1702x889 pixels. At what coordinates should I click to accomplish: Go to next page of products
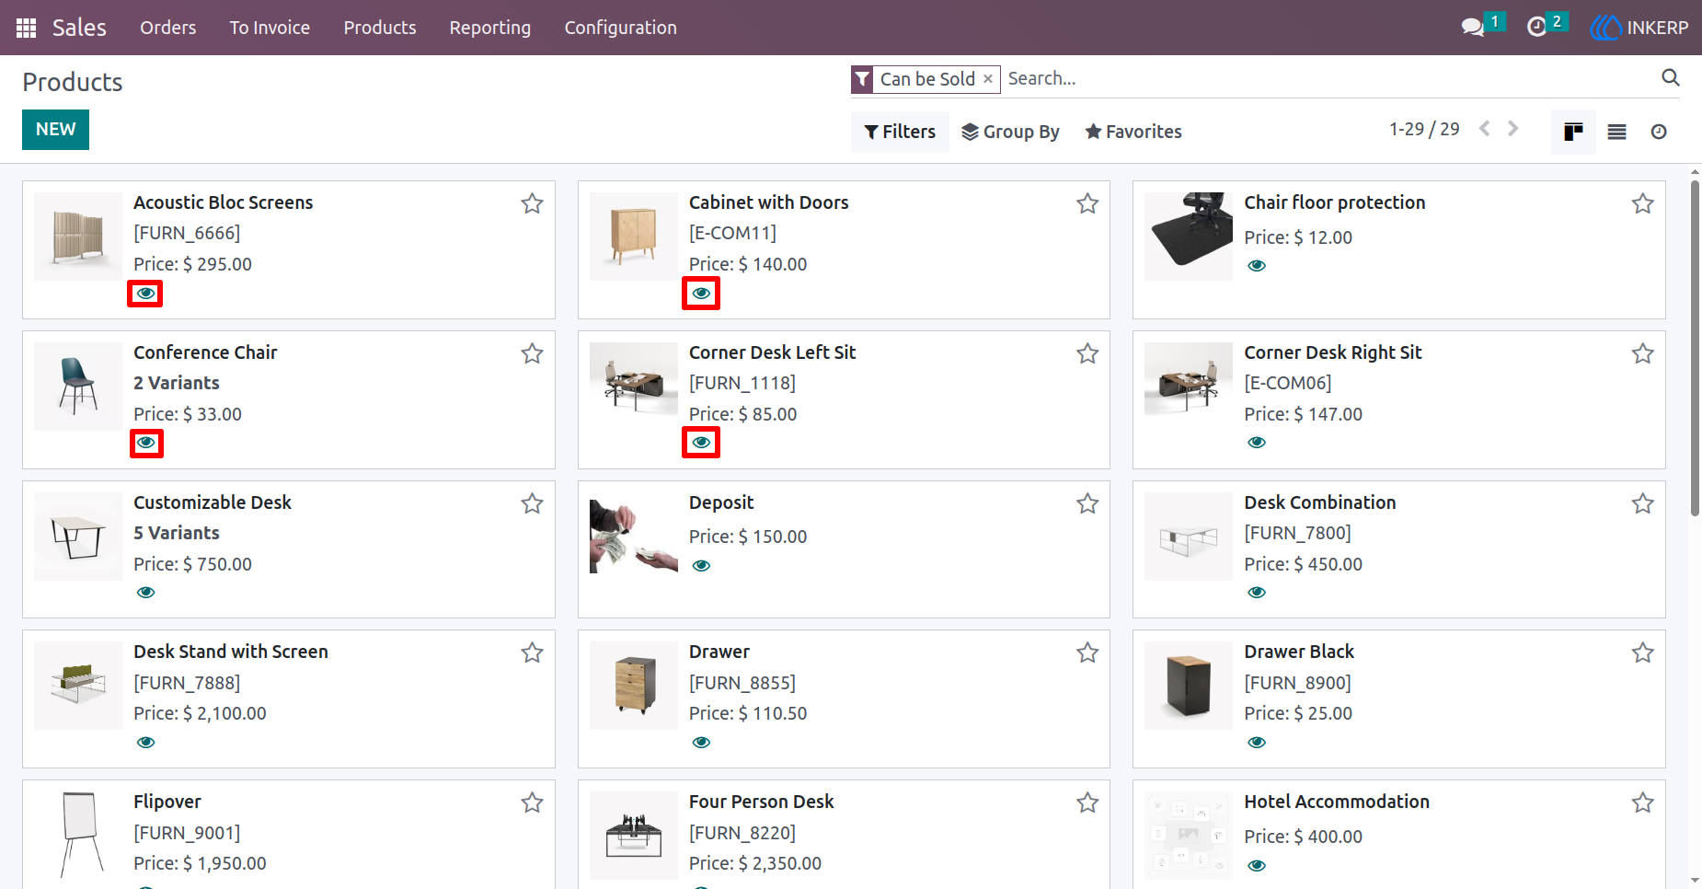(1512, 130)
